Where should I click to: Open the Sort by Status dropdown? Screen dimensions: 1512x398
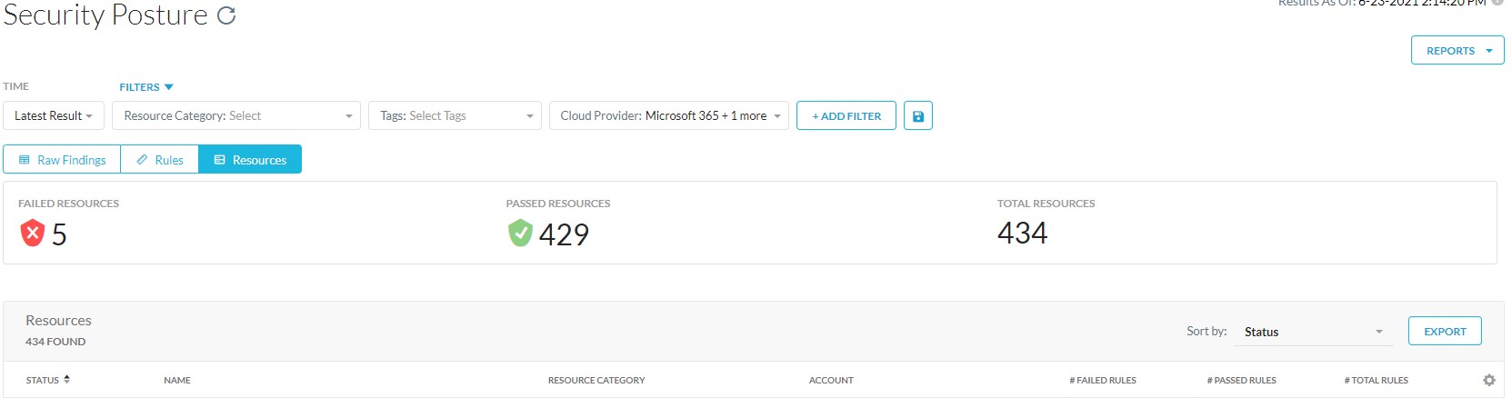pos(1313,332)
